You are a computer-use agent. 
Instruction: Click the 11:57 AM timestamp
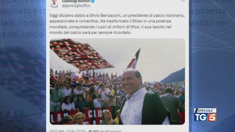(56, 131)
